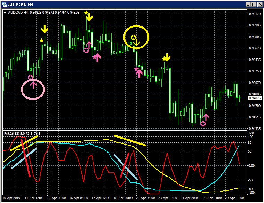Click the 18 Apr 20:00 time label

pos(123,198)
